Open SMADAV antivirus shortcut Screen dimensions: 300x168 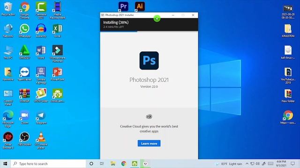(x=24, y=52)
